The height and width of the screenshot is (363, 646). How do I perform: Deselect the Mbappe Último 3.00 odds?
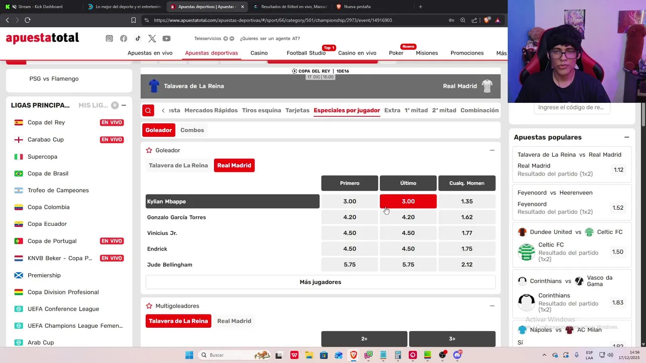tap(408, 201)
